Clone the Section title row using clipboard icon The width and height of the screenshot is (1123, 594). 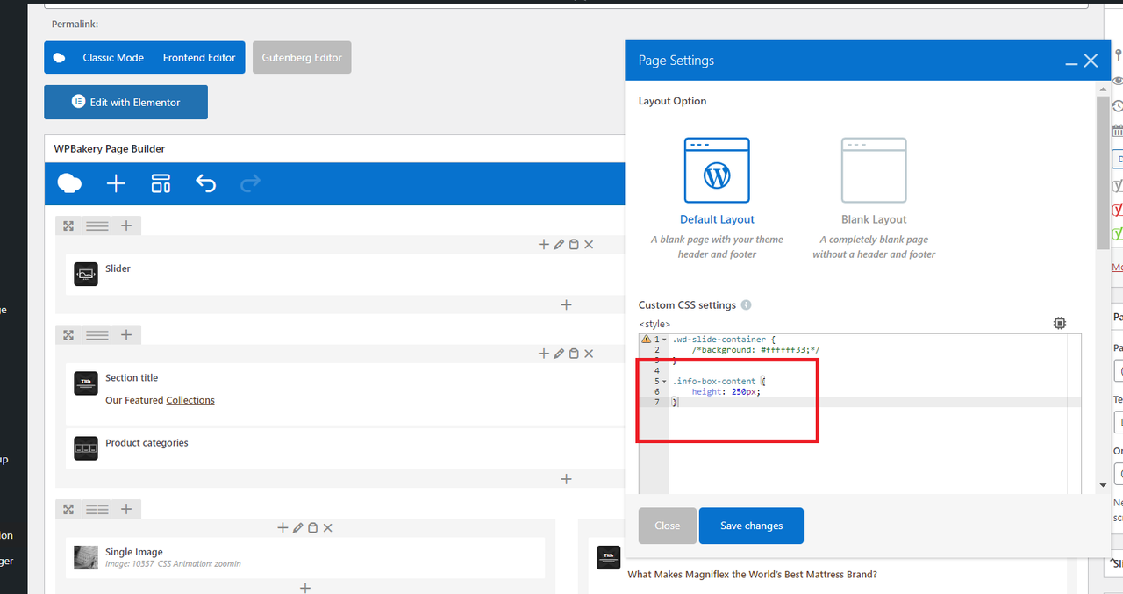[574, 354]
